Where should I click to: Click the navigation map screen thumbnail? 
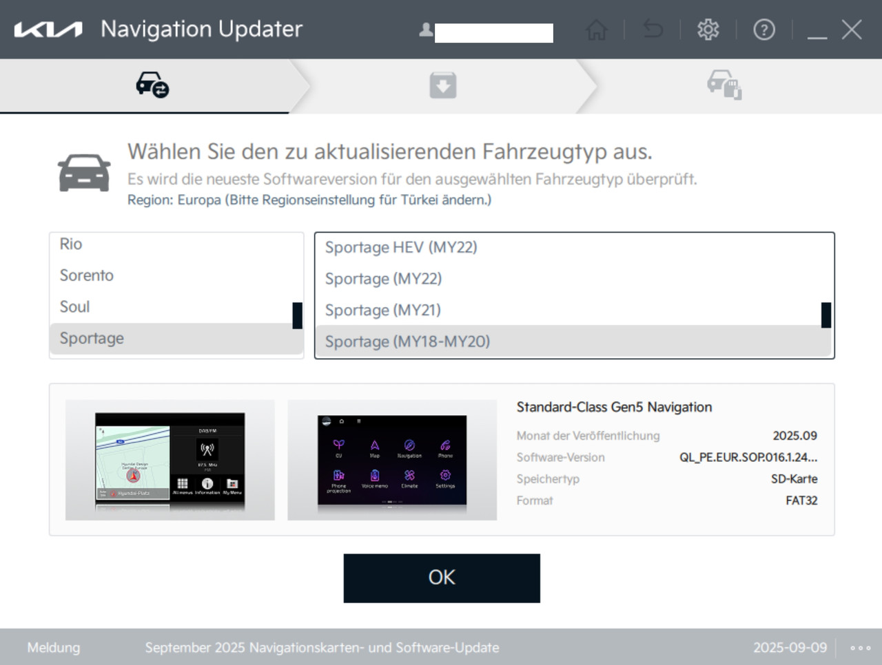170,459
